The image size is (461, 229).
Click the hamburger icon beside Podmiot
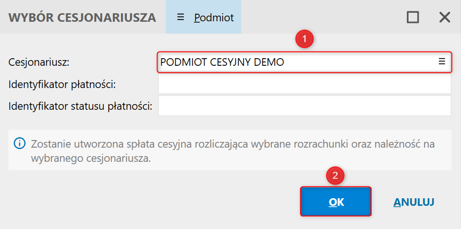[x=180, y=17]
